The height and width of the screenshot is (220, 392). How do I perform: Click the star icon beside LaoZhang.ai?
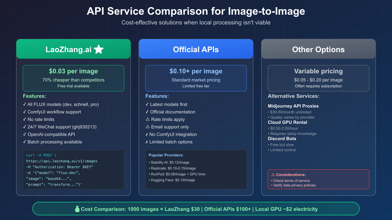click(x=99, y=49)
